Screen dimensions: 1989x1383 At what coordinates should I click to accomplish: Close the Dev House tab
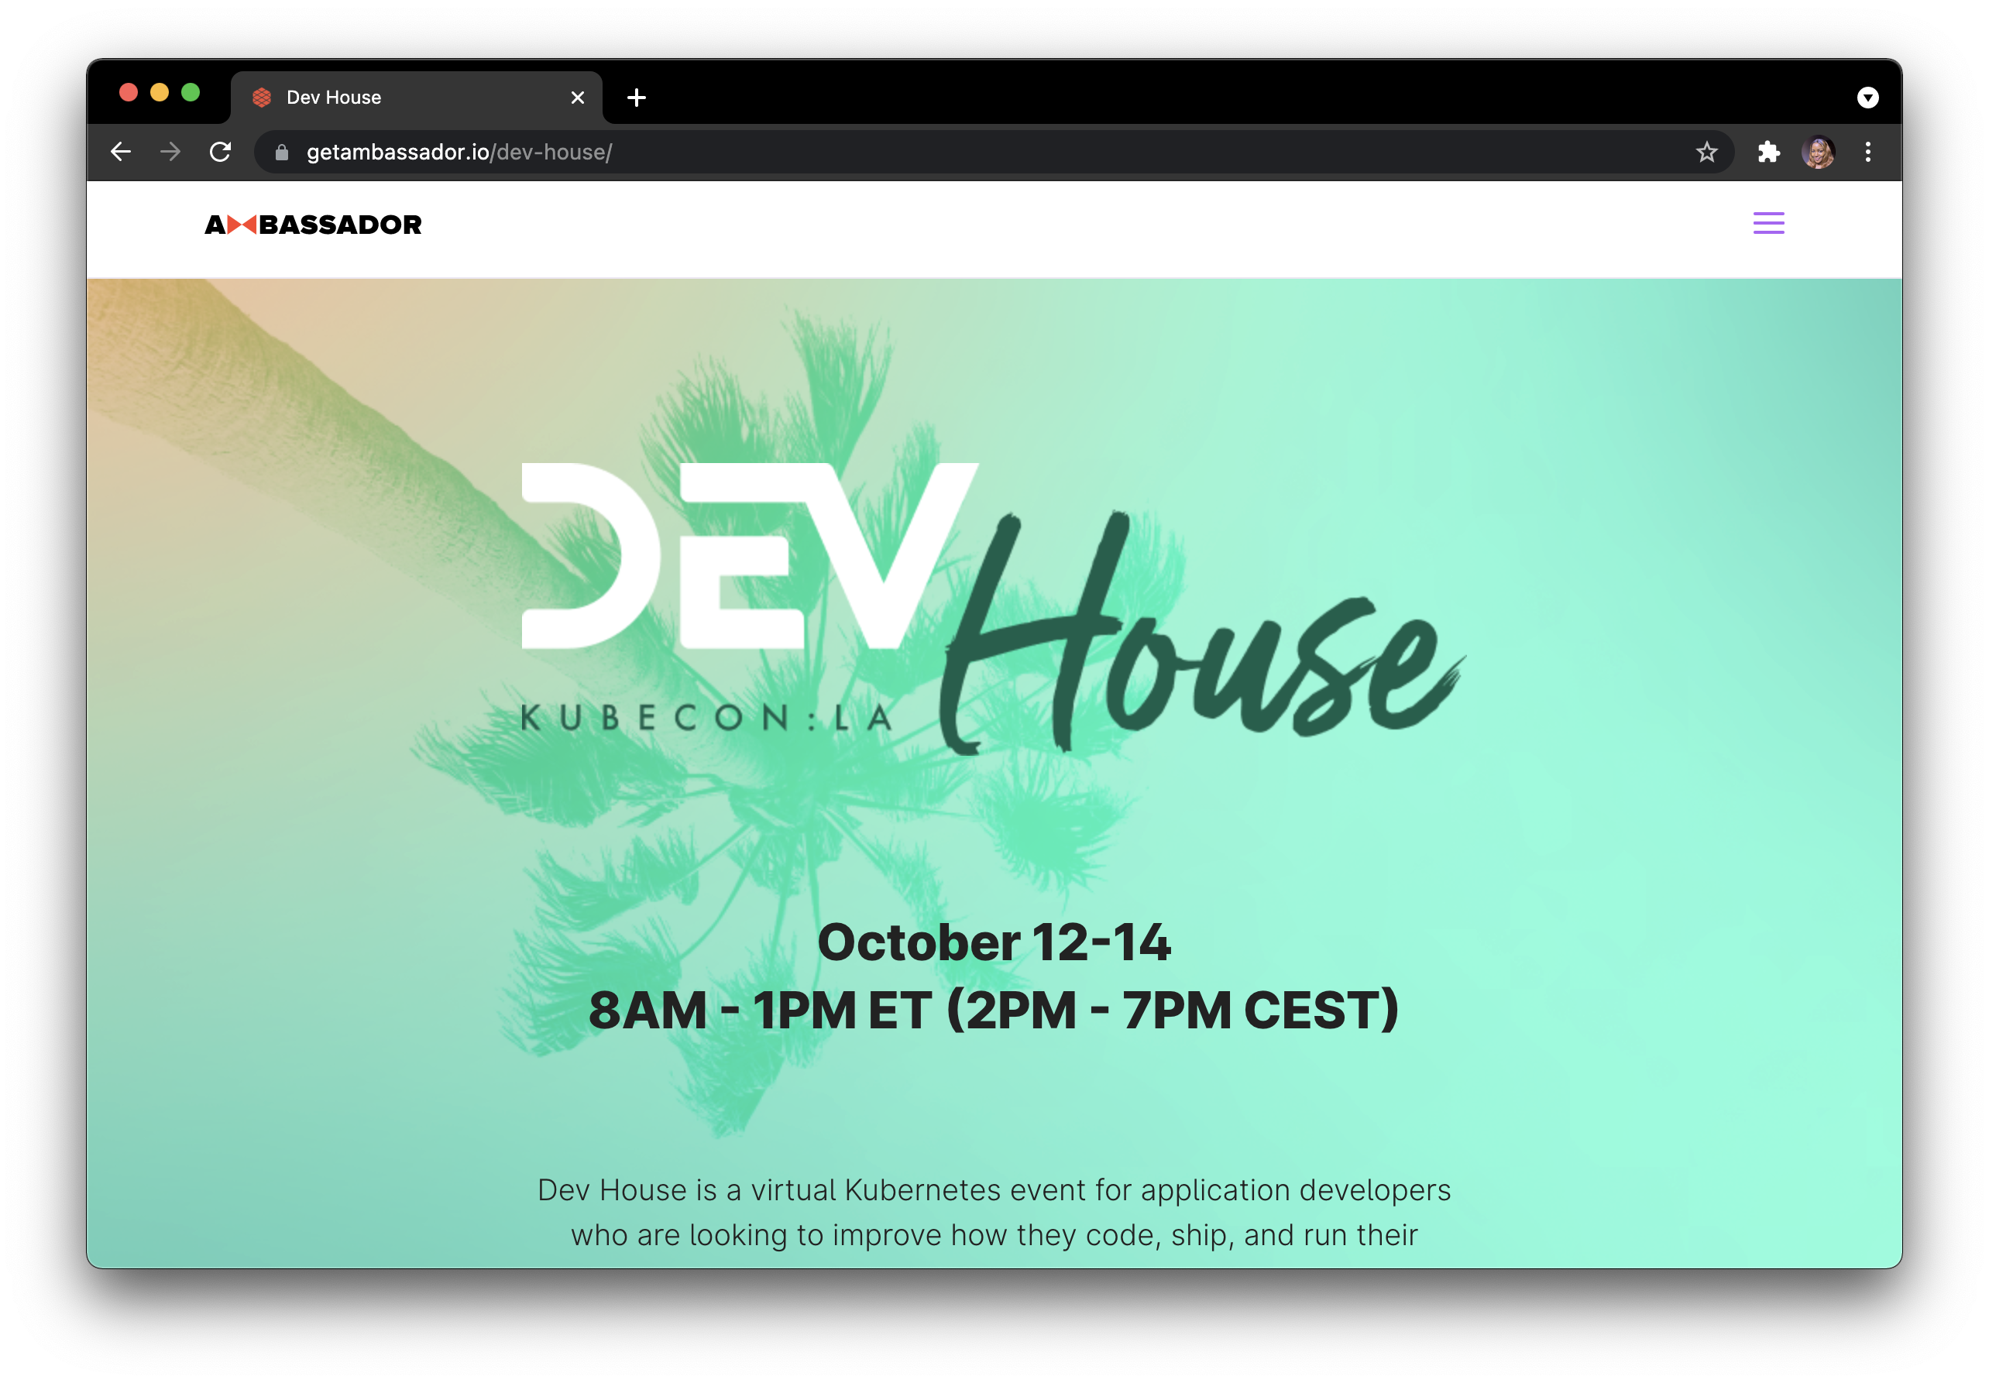(578, 98)
